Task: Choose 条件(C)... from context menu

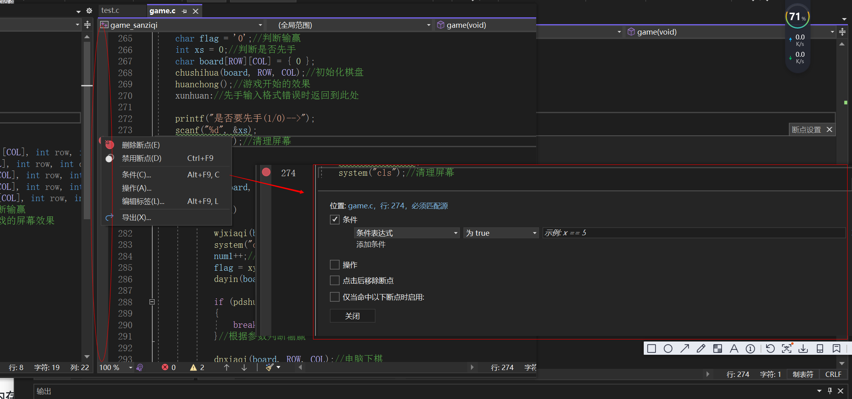Action: (x=167, y=175)
